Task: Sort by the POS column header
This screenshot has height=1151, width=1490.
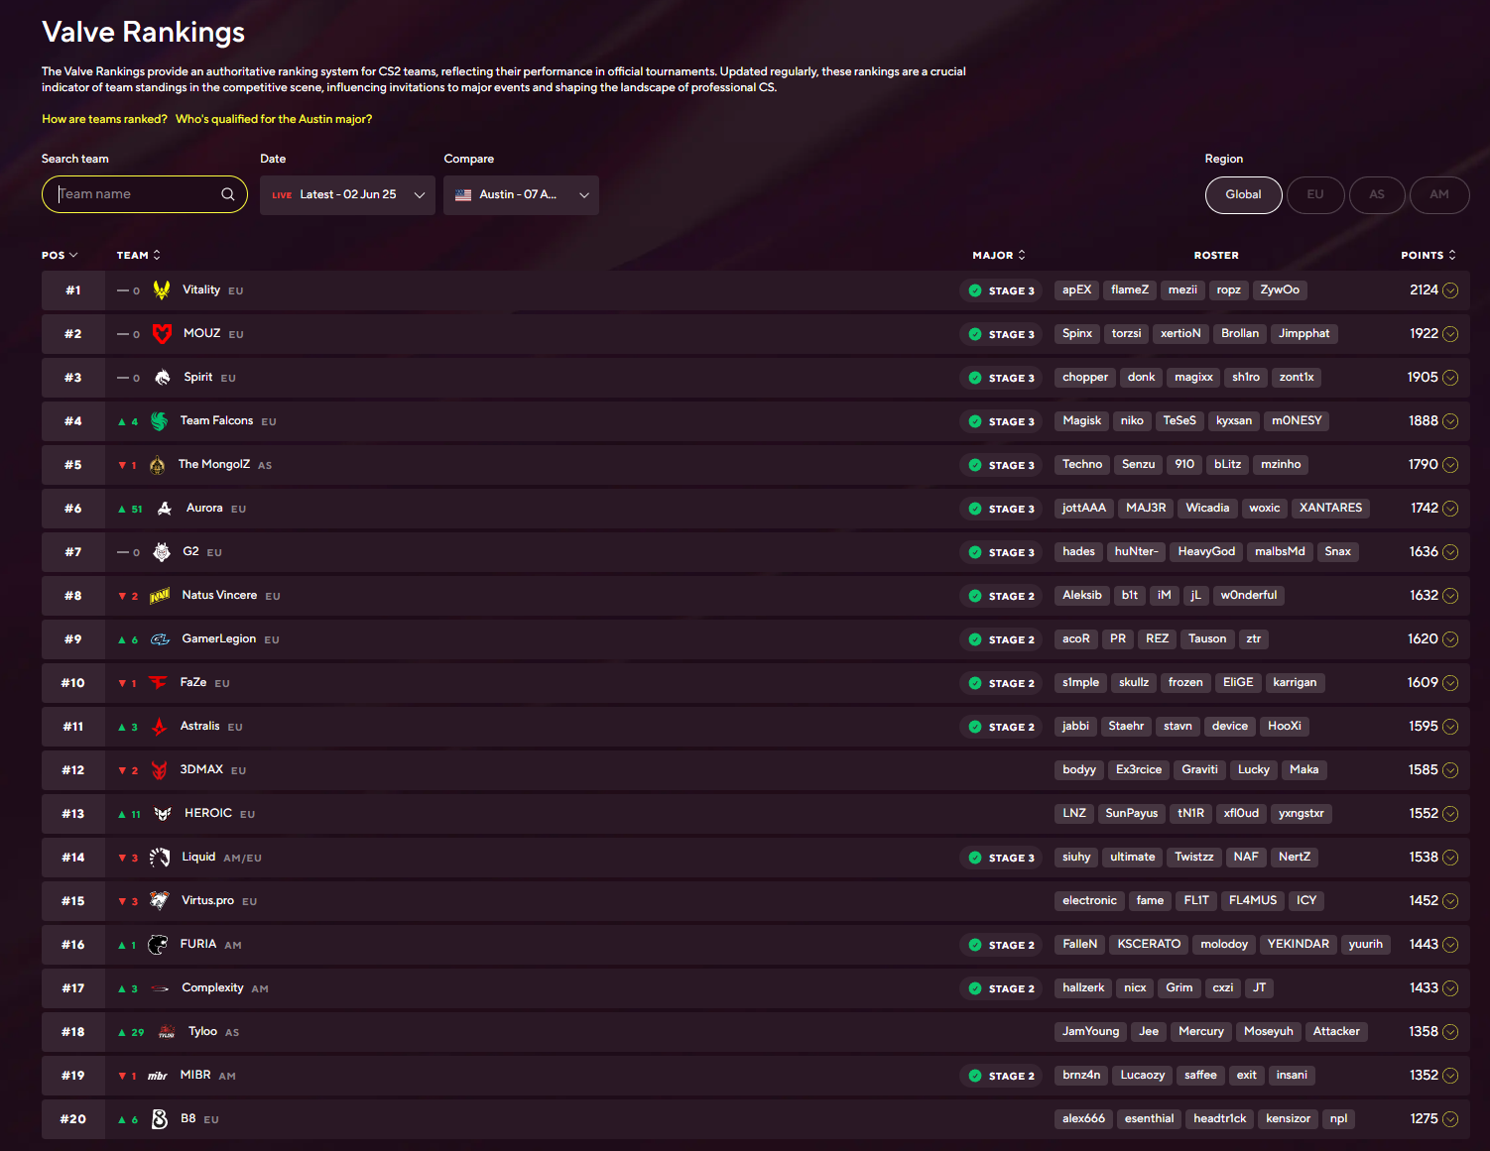Action: 60,256
